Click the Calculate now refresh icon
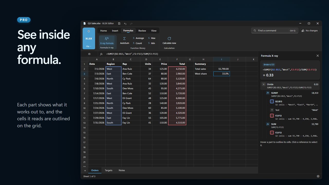 tap(169, 39)
